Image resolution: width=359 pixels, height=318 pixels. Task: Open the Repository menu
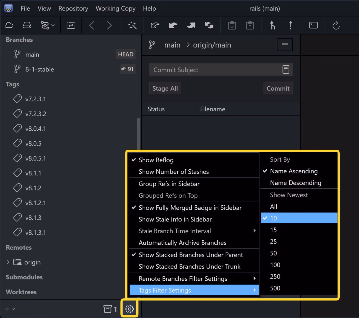pyautogui.click(x=73, y=8)
